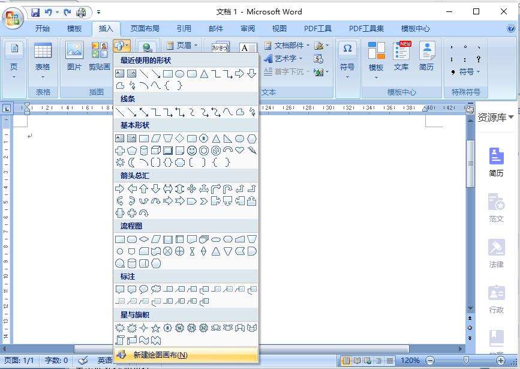
Task: Open the 页眉 header dropdown
Action: 183,45
